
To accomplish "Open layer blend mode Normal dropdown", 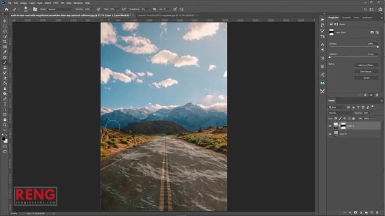I will tap(340, 113).
